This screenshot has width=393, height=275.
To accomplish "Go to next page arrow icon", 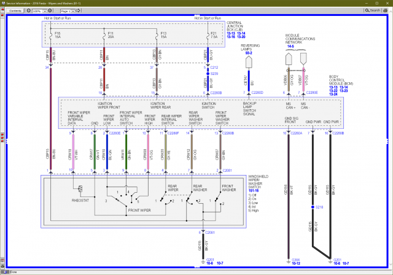I will pos(78,11).
